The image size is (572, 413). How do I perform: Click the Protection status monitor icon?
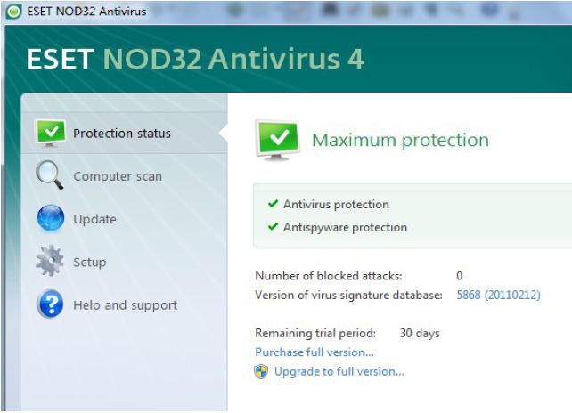coord(50,133)
